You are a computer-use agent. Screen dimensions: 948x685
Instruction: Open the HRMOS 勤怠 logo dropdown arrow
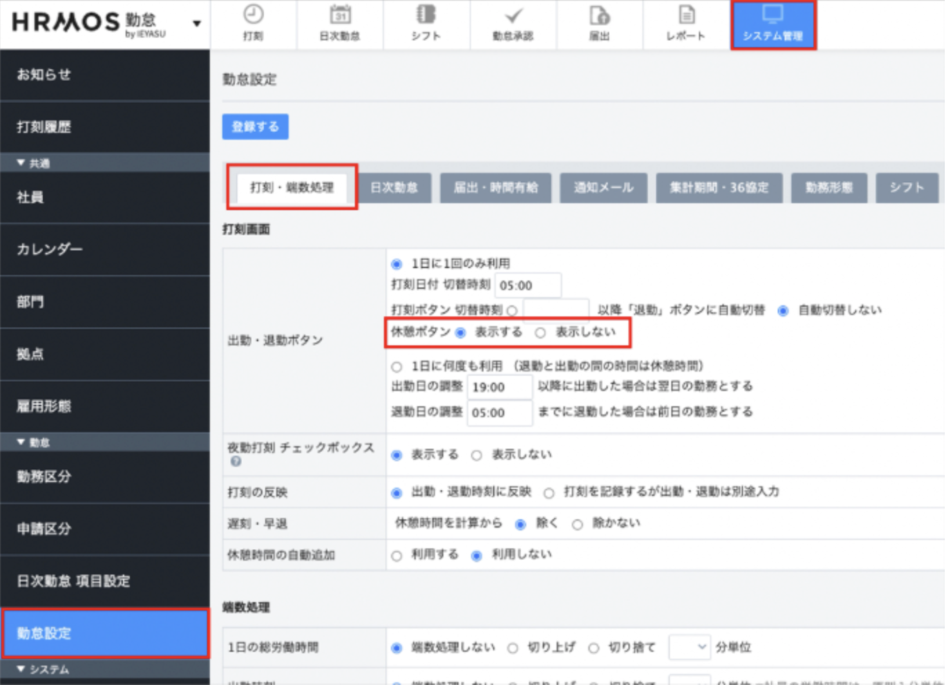tap(196, 24)
